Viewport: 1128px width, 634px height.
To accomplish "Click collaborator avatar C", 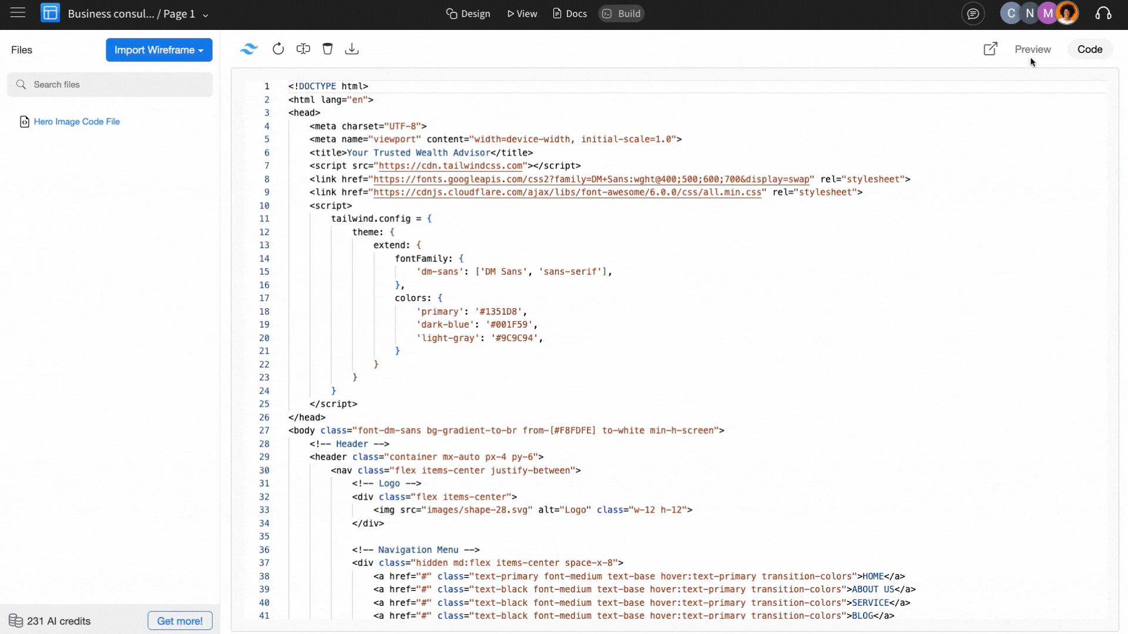I will point(1010,13).
